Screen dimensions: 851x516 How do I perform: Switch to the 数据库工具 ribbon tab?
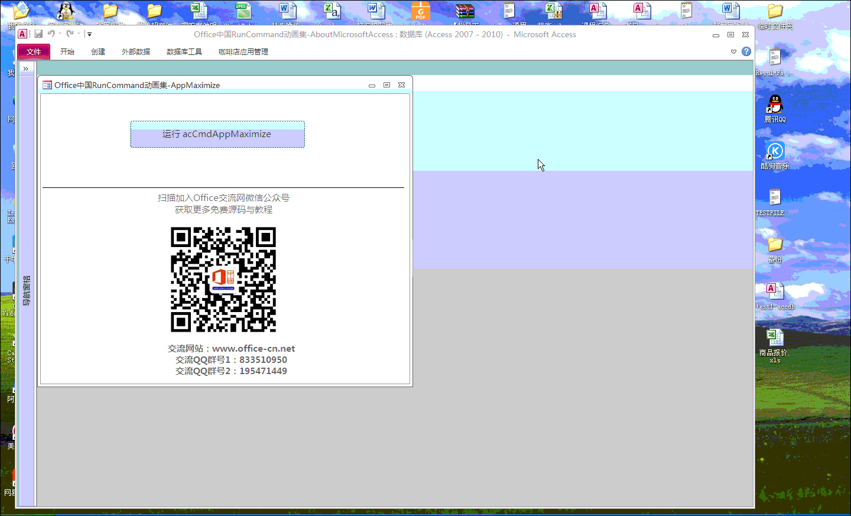[184, 52]
